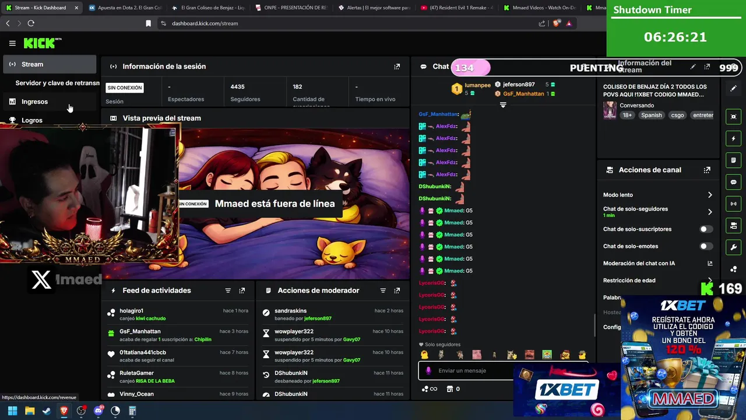Image resolution: width=746 pixels, height=420 pixels.
Task: Enable Chat de solo-suscriptores
Action: [706, 229]
